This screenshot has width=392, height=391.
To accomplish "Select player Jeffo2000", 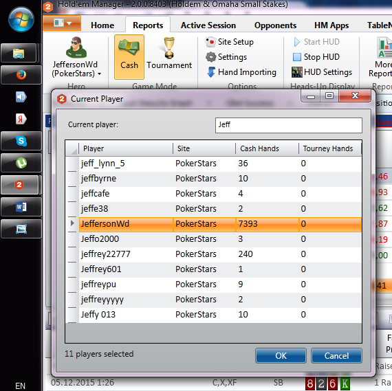I will click(x=220, y=239).
